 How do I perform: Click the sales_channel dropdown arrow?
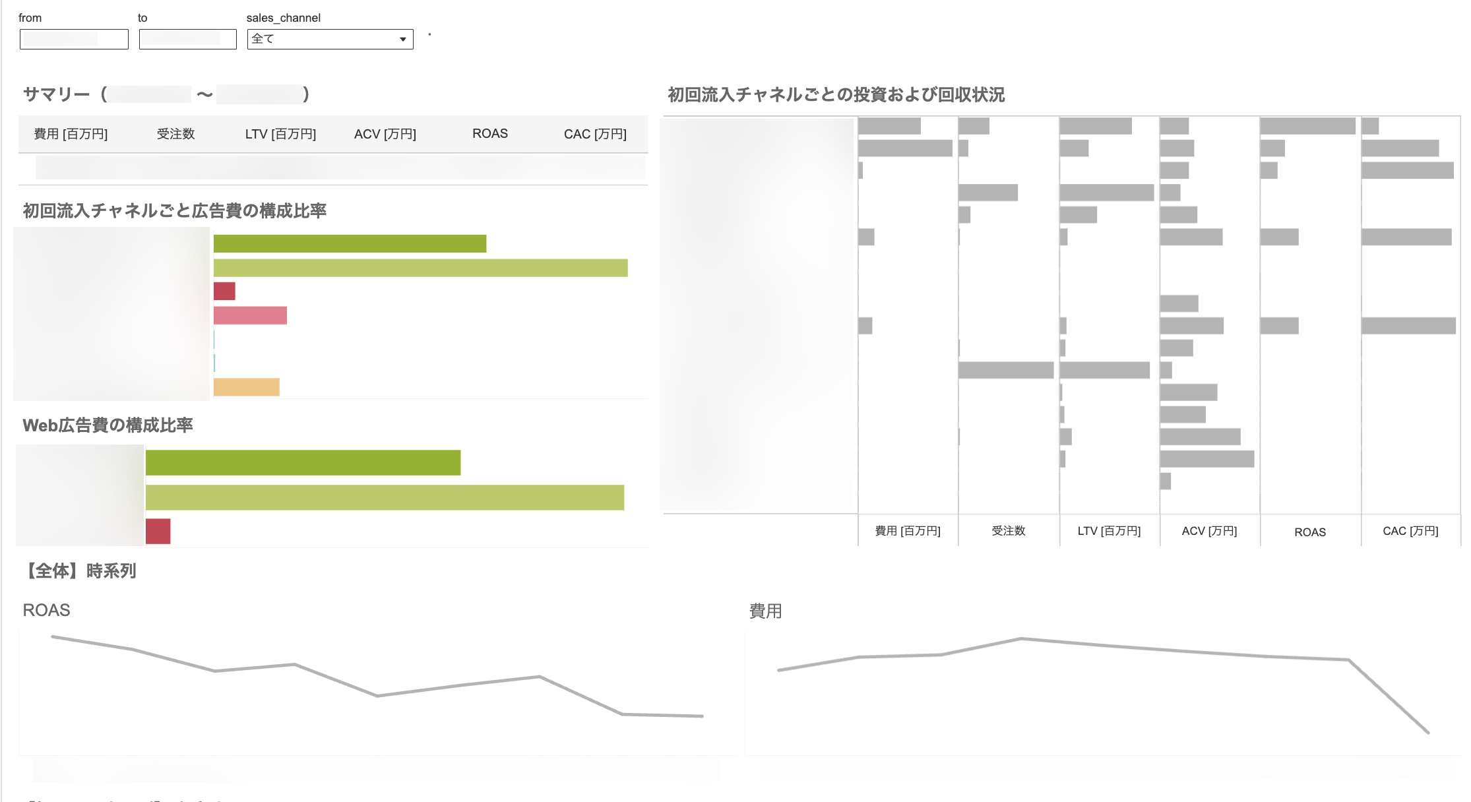click(403, 40)
